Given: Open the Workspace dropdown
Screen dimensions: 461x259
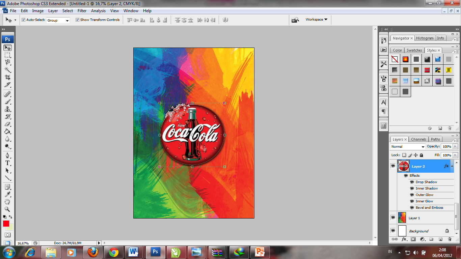Looking at the screenshot, I should 316,20.
